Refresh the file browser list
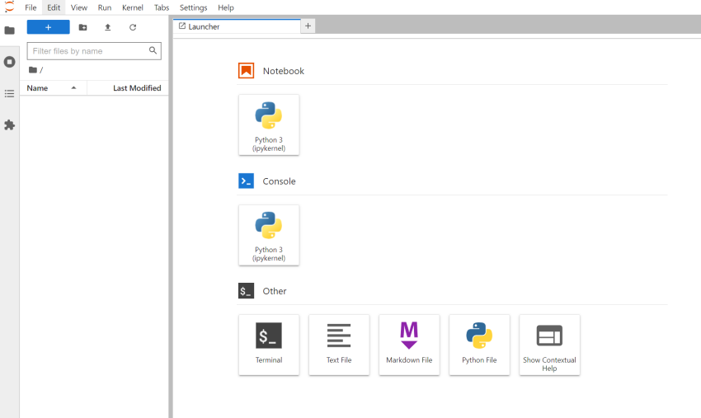This screenshot has width=701, height=418. point(133,27)
